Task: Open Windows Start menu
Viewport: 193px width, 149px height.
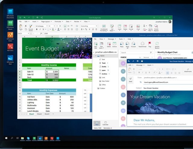Action: tap(6, 138)
